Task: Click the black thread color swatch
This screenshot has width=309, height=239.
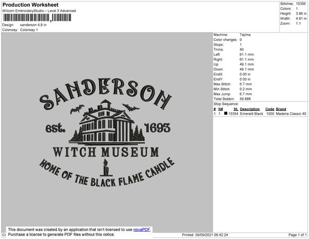Action: pyautogui.click(x=226, y=113)
